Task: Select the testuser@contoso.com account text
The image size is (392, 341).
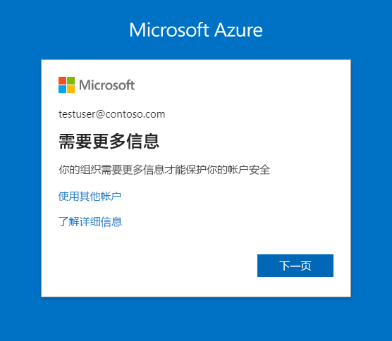Action: (x=112, y=114)
